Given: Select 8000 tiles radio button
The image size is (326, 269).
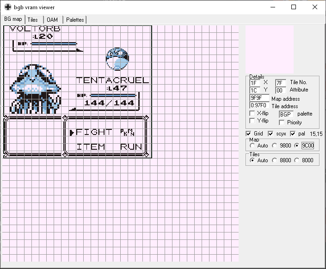Looking at the screenshot, I should click(297, 160).
